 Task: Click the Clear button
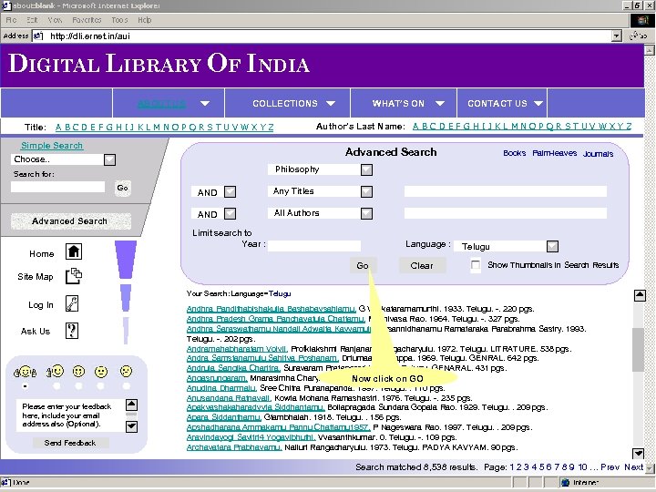tap(422, 265)
